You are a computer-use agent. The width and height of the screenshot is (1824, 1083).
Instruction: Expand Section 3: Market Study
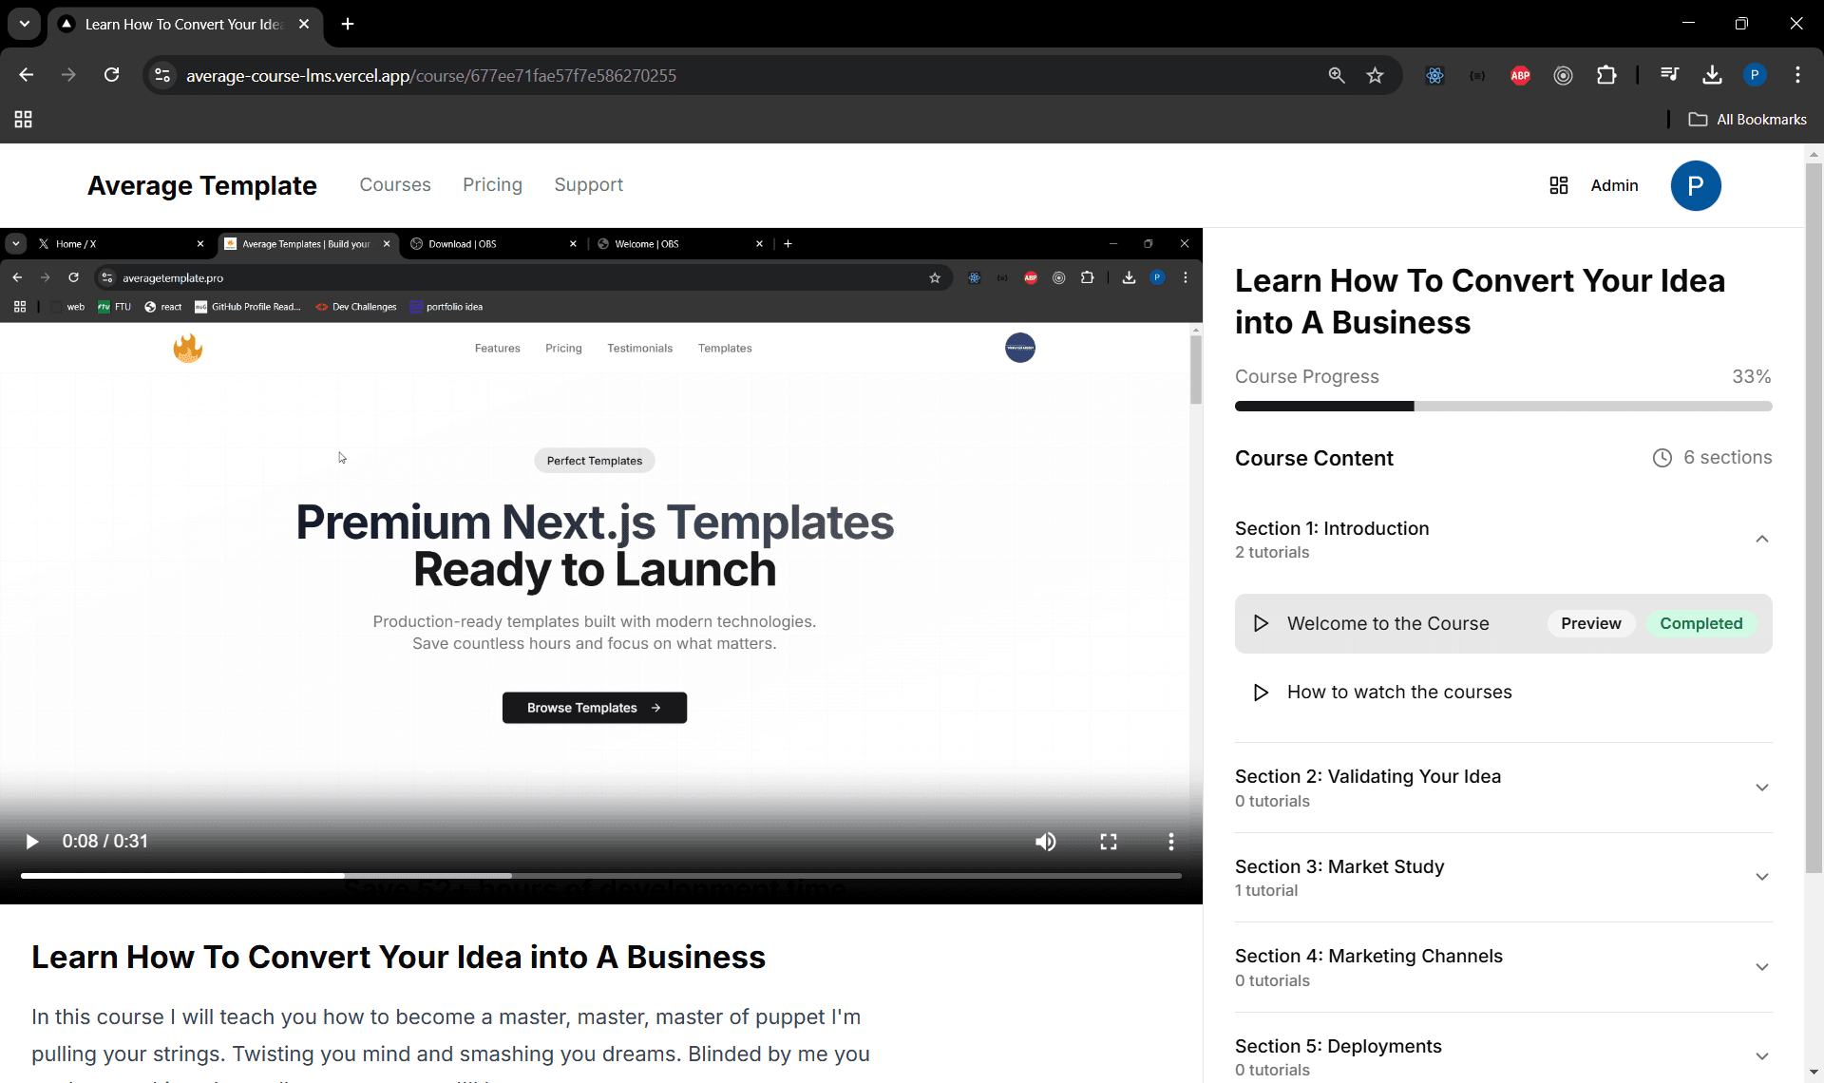click(x=1503, y=877)
